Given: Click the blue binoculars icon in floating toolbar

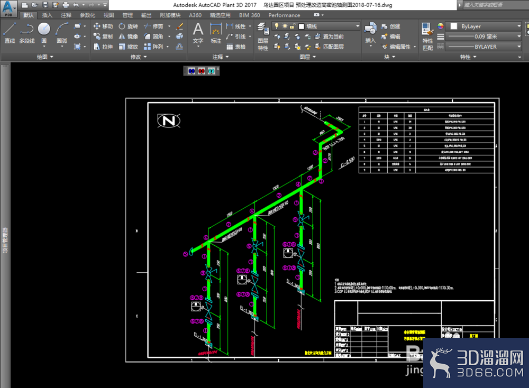Looking at the screenshot, I should pyautogui.click(x=191, y=71).
